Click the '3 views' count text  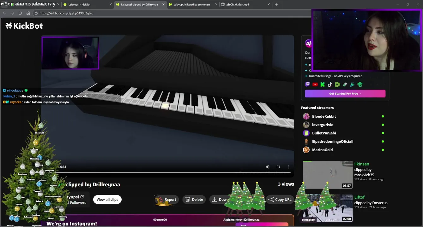(x=286, y=184)
